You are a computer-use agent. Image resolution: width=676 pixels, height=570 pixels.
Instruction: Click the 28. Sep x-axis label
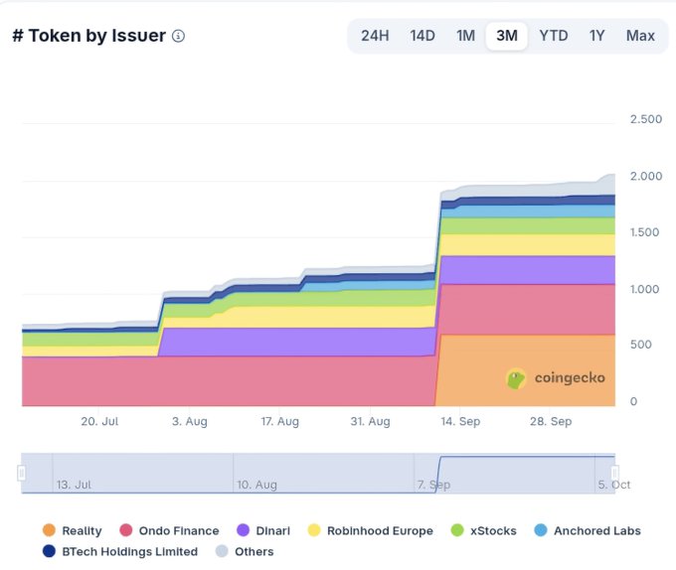coord(551,421)
